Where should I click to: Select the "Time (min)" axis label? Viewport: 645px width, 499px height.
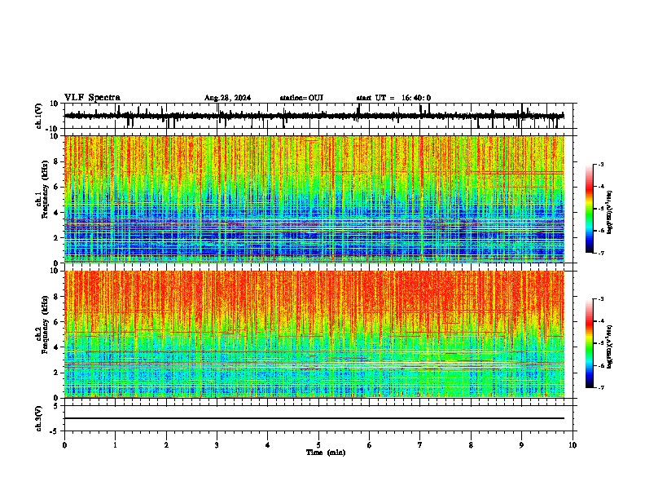click(326, 453)
